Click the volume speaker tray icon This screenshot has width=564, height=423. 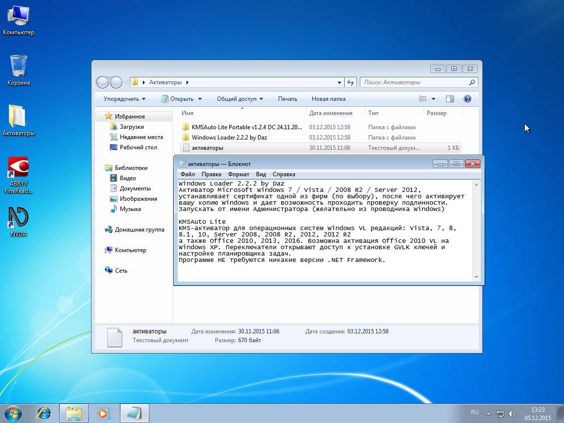pyautogui.click(x=512, y=414)
